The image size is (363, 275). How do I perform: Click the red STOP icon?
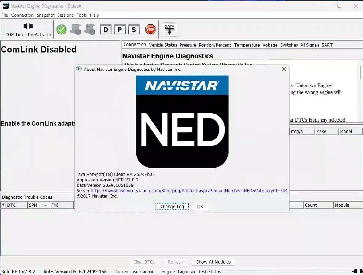tap(150, 29)
